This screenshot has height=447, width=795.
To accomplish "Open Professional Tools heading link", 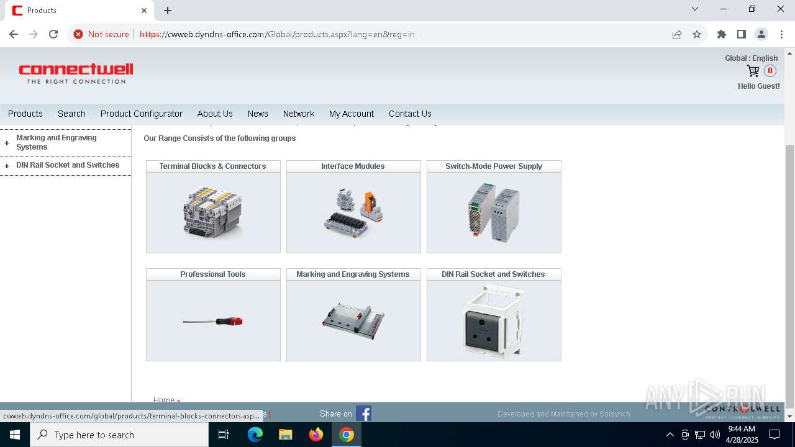I will [212, 274].
